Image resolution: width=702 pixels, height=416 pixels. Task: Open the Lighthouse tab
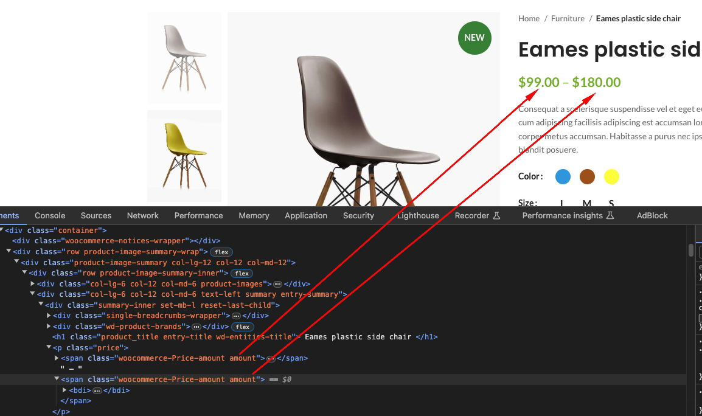[418, 216]
